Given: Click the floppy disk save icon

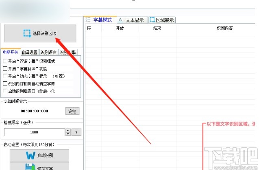Looking at the screenshot, I should coord(30,167).
